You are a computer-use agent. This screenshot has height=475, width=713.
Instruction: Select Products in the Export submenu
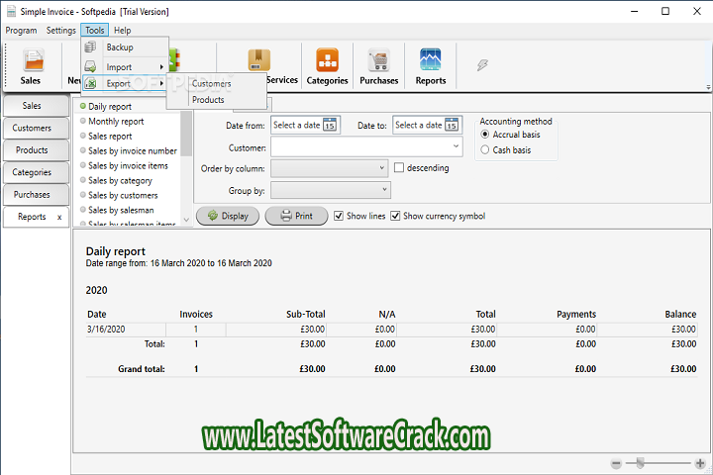(208, 100)
